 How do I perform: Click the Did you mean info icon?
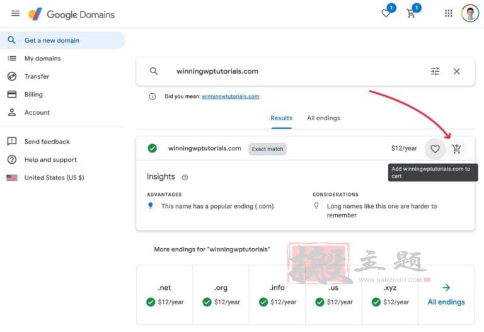[152, 96]
